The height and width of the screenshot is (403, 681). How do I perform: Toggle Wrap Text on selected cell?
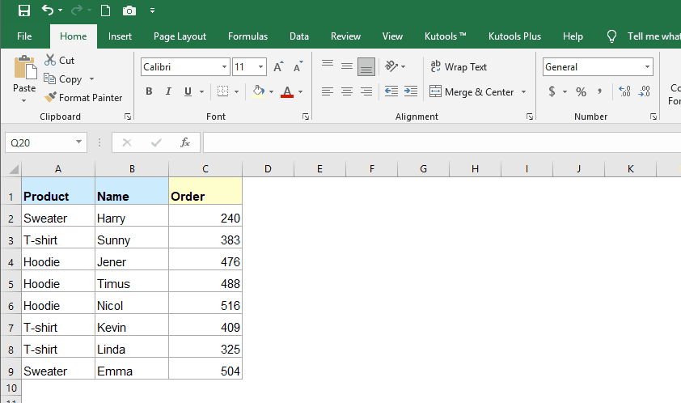coord(458,67)
